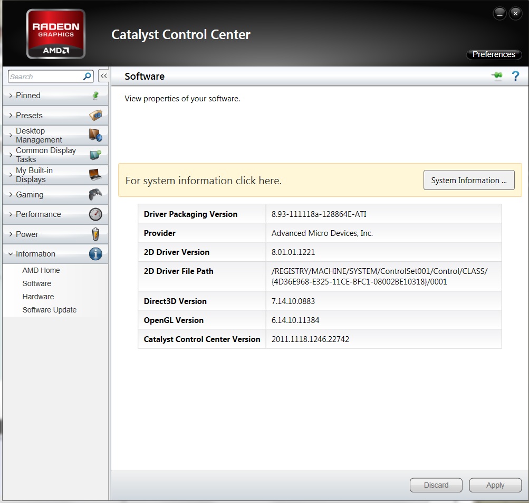
Task: Expand the Power section
Action: click(55, 234)
